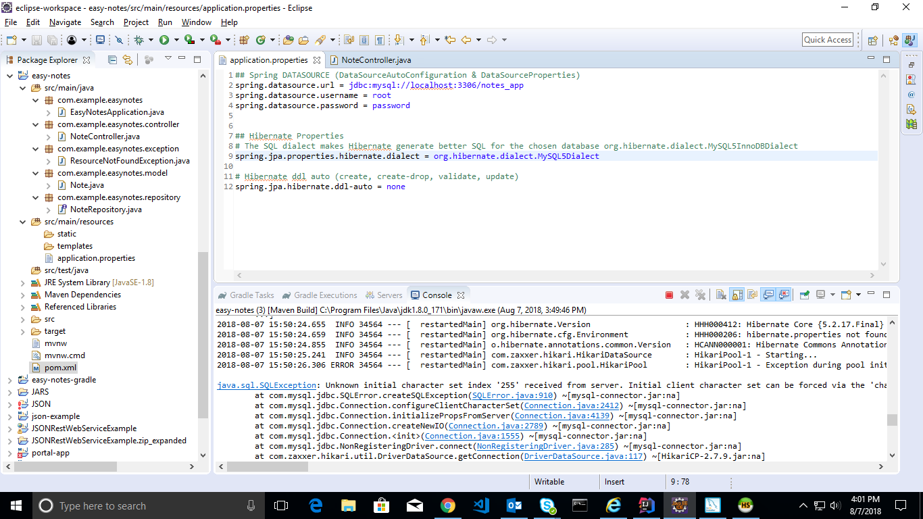Screen dimensions: 923x519
Task: Click the Windows taskbar search box
Action: tap(148, 505)
